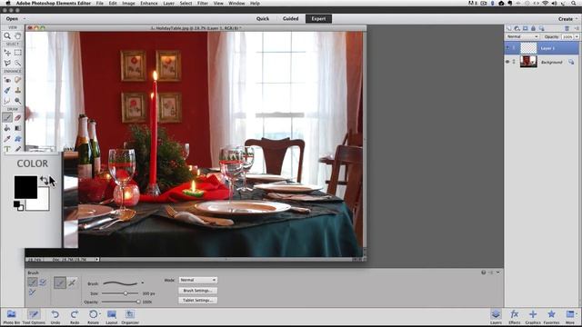The image size is (582, 327).
Task: Collapse tool options with chevron arrow
Action: [x=498, y=272]
